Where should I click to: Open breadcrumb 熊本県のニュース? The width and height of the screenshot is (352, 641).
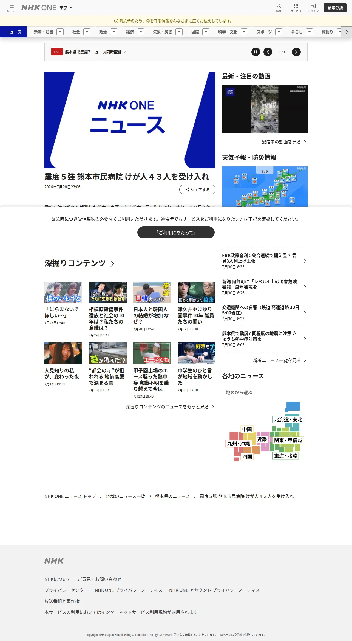point(172,496)
